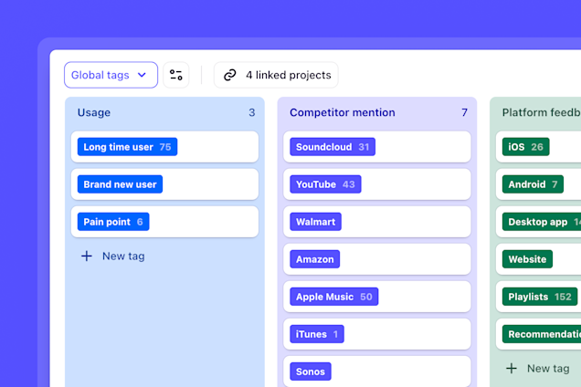
Task: Select the Brand new user tag
Action: coord(120,184)
